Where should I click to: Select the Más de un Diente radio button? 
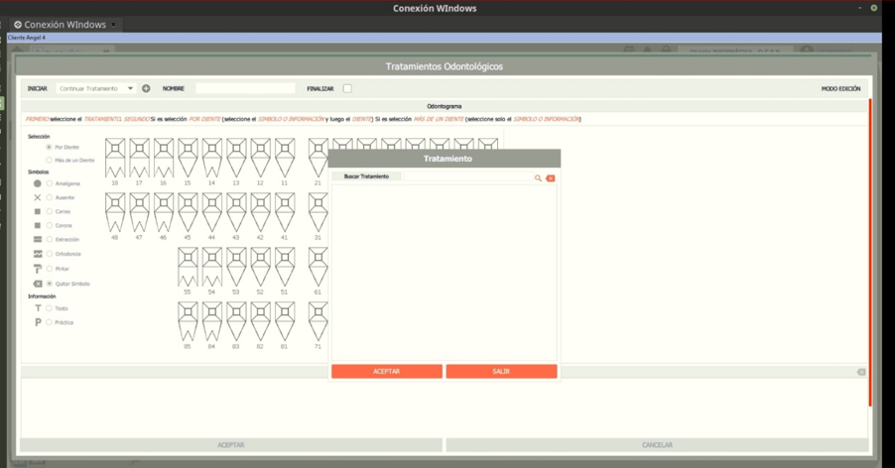[x=49, y=161]
